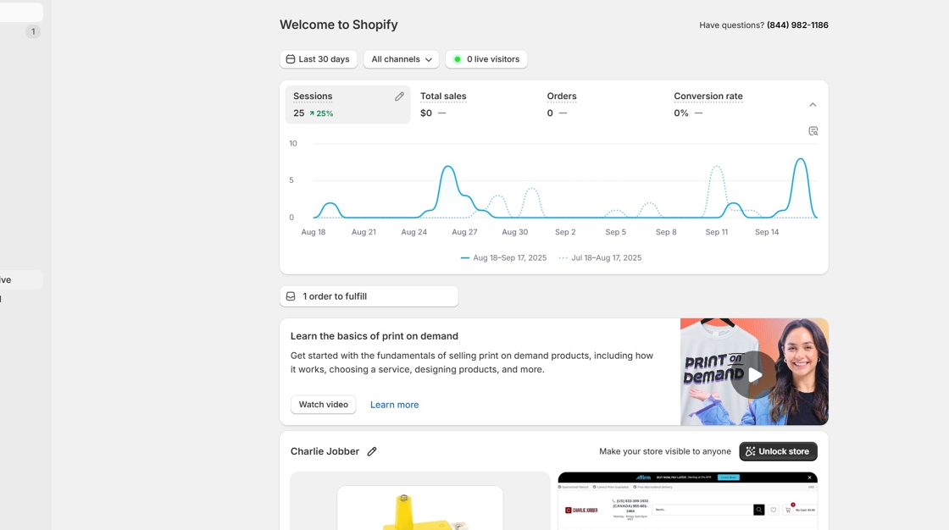The width and height of the screenshot is (949, 530).
Task: Play the print on demand video
Action: pos(754,374)
